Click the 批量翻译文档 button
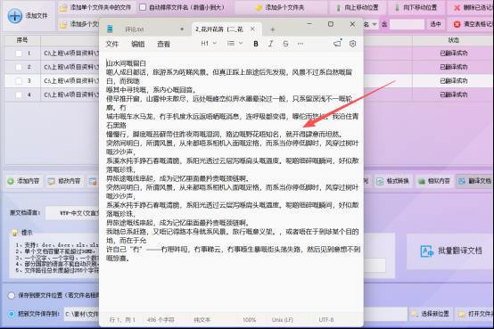The image size is (494, 329). [x=451, y=251]
